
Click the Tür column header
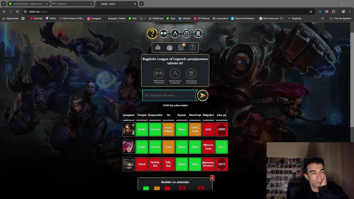(168, 115)
